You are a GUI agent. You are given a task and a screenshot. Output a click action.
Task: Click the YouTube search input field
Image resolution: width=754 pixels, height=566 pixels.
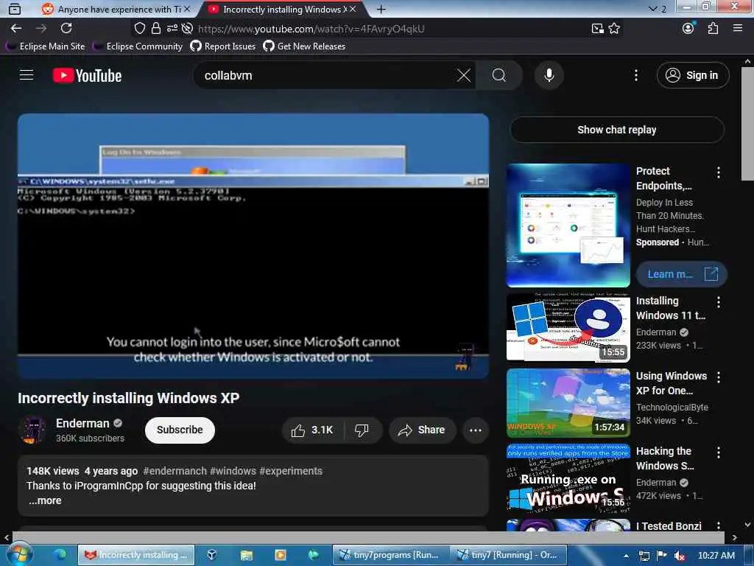click(x=327, y=75)
